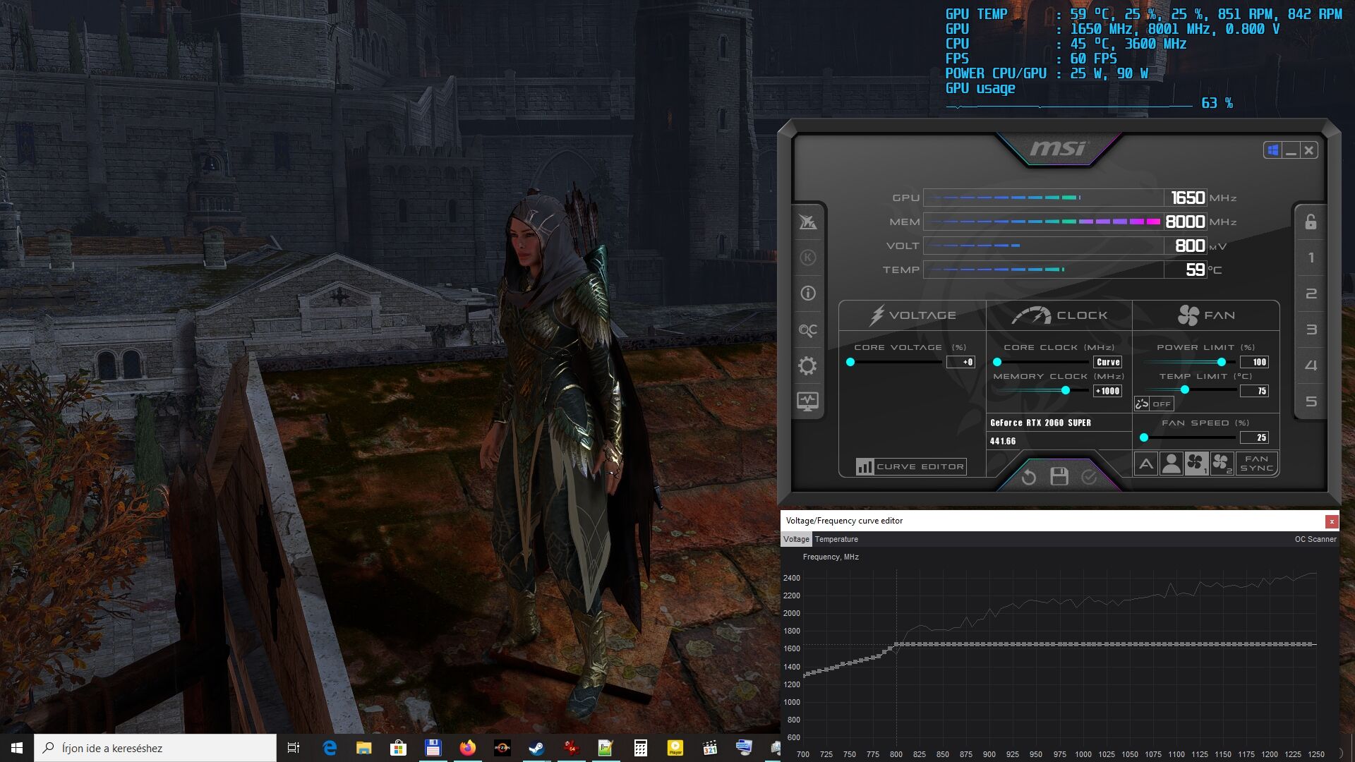
Task: Switch to Voltage tab in curve editor
Action: point(796,539)
